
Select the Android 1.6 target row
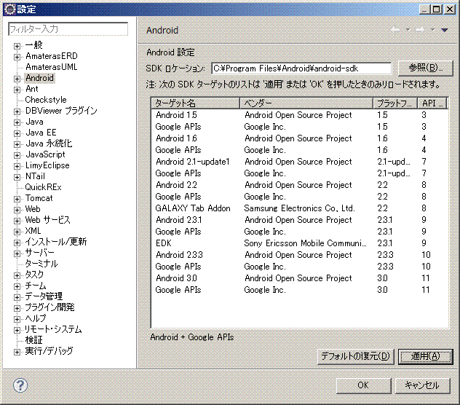click(x=300, y=138)
